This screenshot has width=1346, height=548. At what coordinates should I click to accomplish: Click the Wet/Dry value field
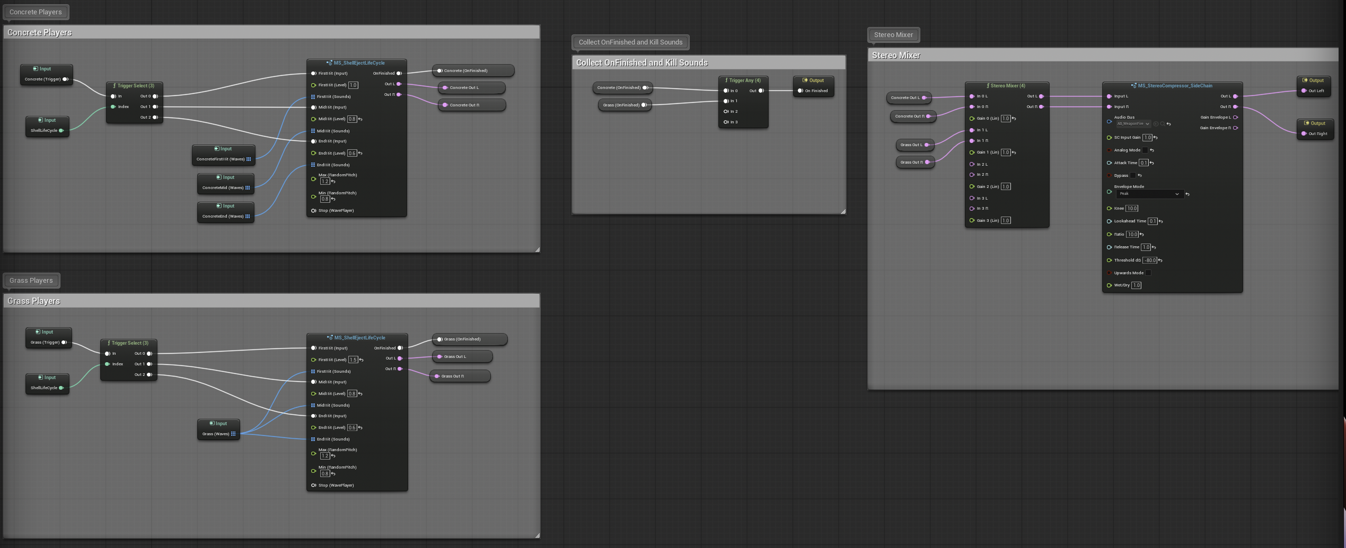pos(1136,285)
